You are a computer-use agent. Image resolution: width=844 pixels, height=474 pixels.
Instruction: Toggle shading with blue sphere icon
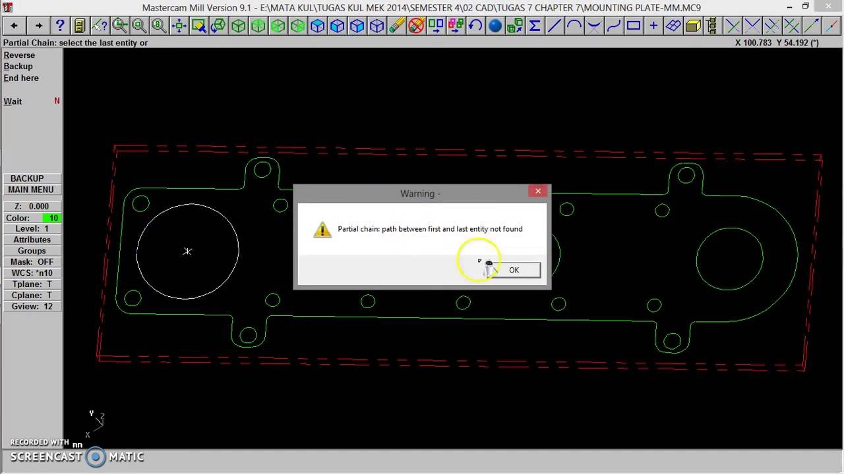[495, 26]
